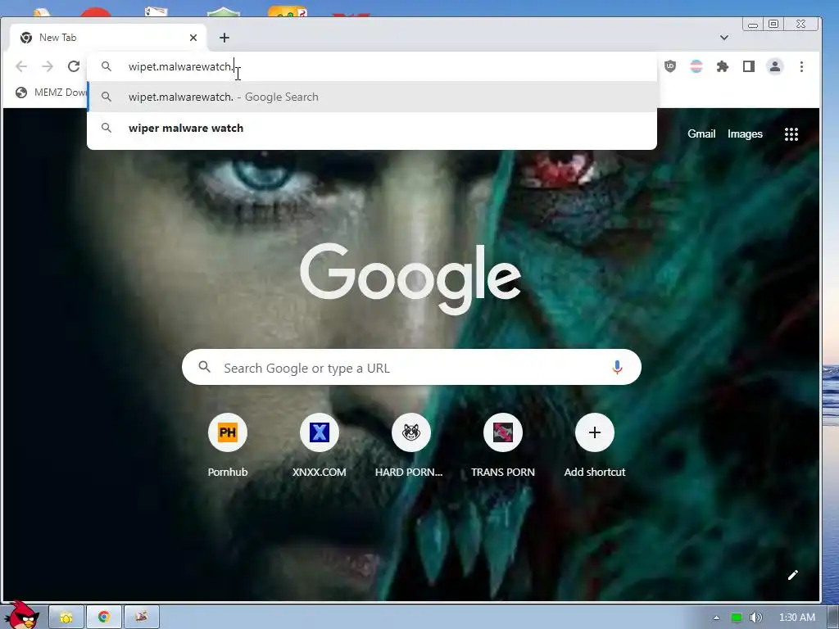
Task: Open the HARD PORN shortcut tile
Action: [410, 445]
